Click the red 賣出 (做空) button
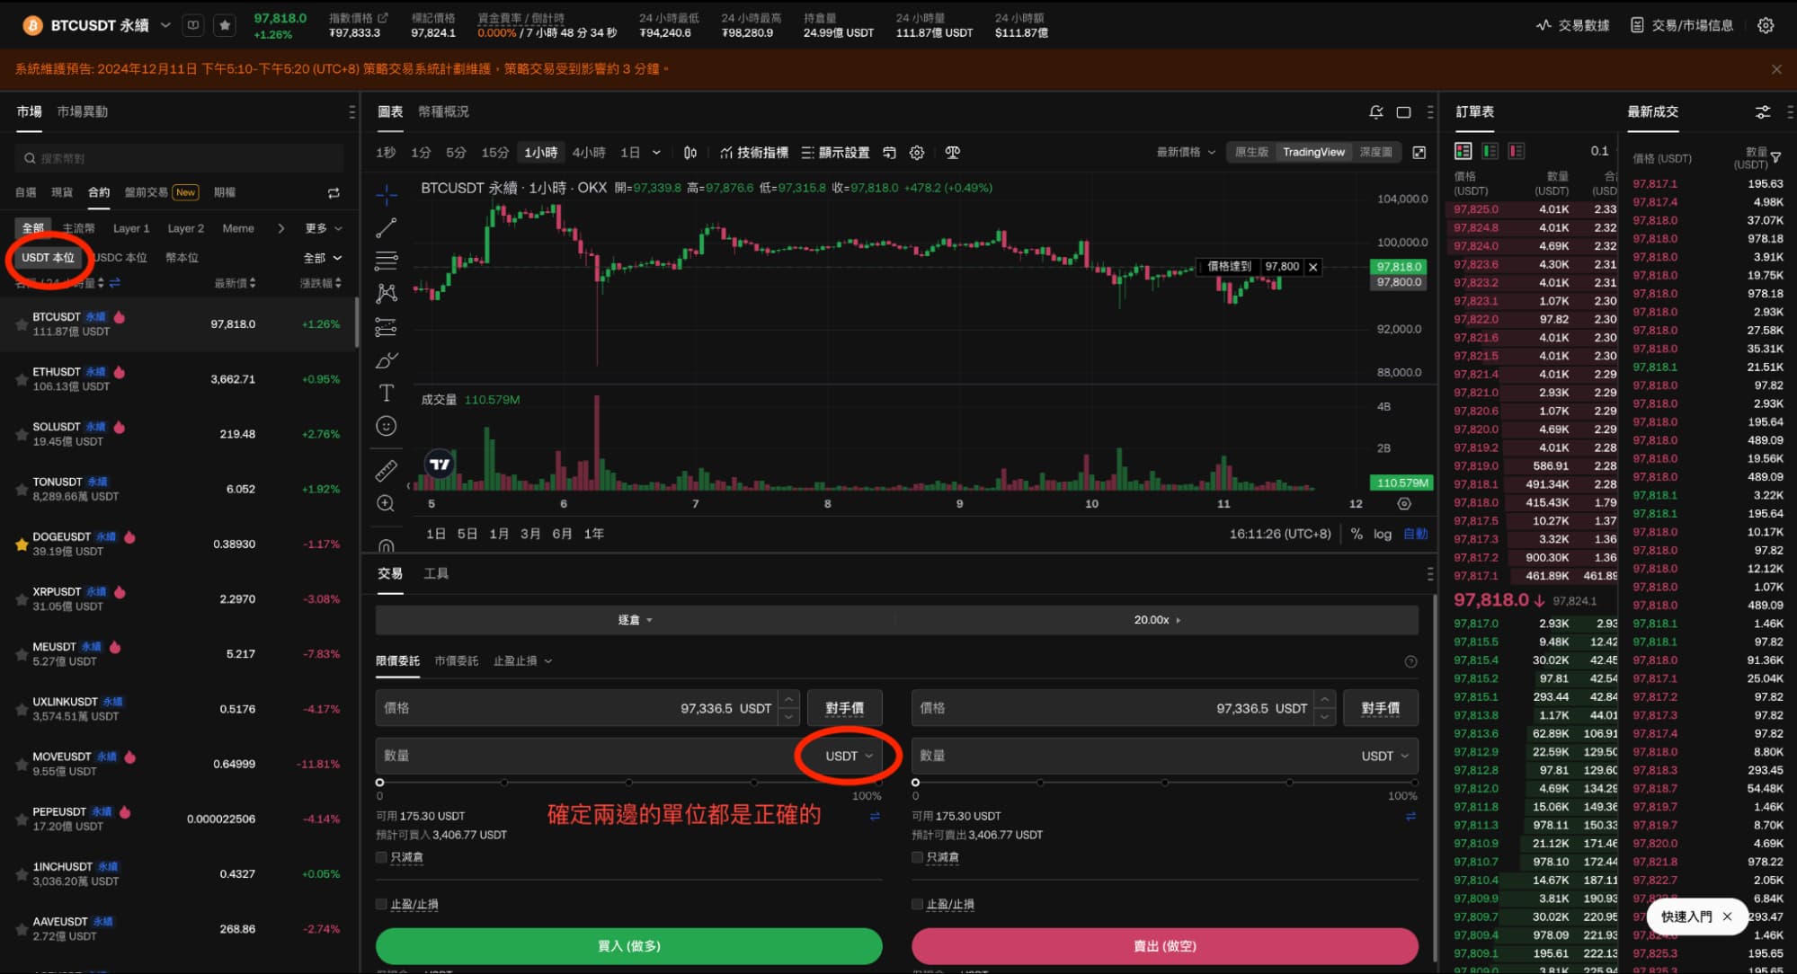The image size is (1797, 974). pyautogui.click(x=1164, y=945)
